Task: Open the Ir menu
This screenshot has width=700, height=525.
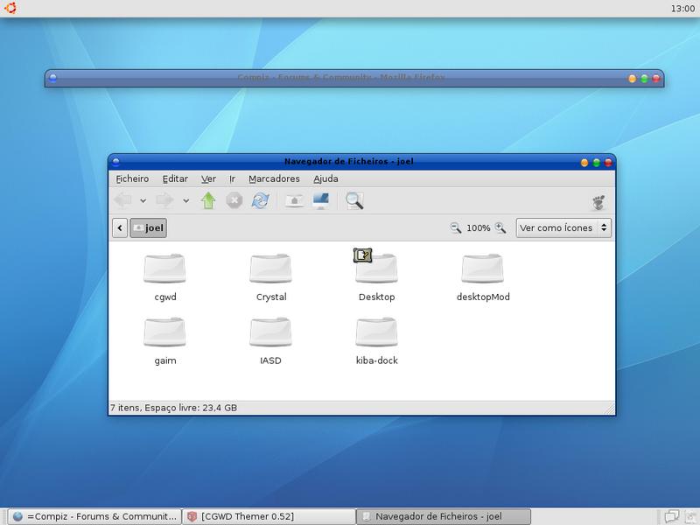Action: [232, 179]
